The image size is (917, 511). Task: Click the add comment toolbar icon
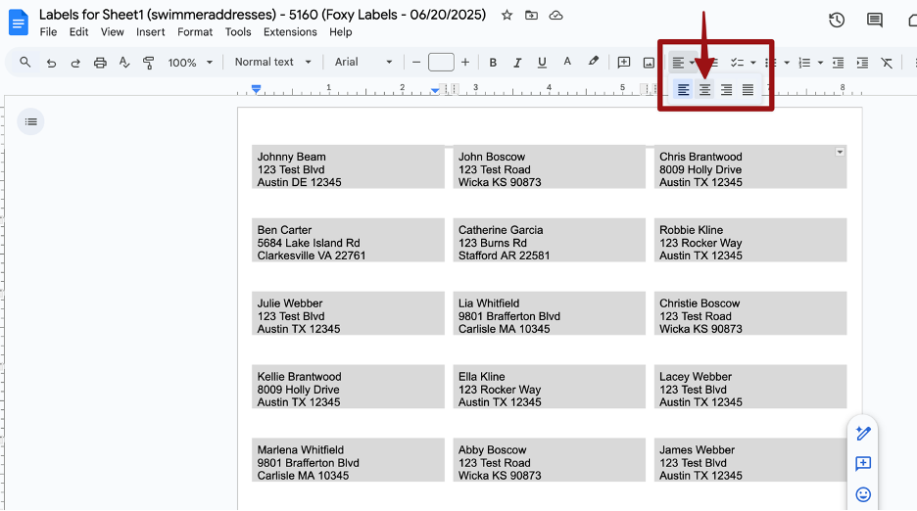click(x=624, y=63)
